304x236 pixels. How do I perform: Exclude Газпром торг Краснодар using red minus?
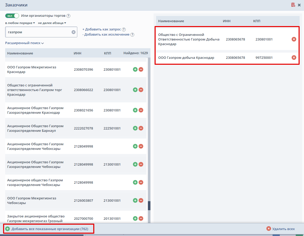tap(141, 90)
